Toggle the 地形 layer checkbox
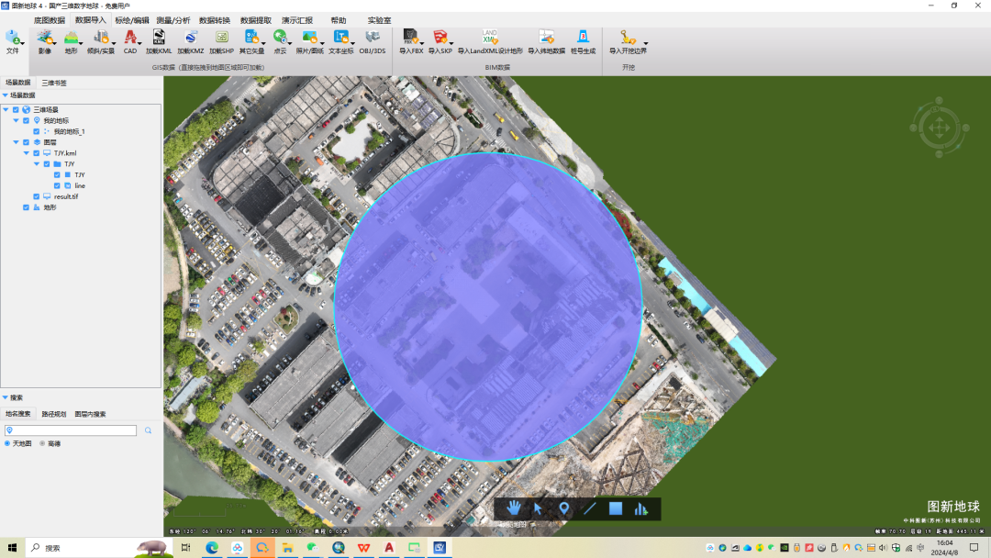This screenshot has height=558, width=991. (26, 207)
